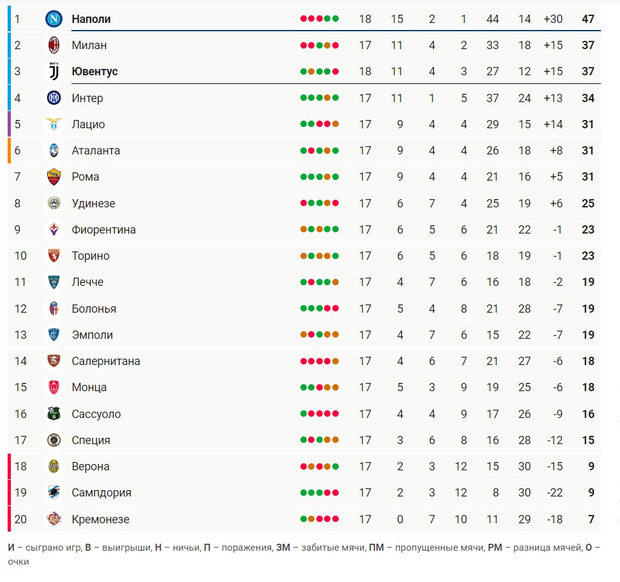Click the Napoli club logo
The height and width of the screenshot is (582, 620).
pyautogui.click(x=54, y=19)
